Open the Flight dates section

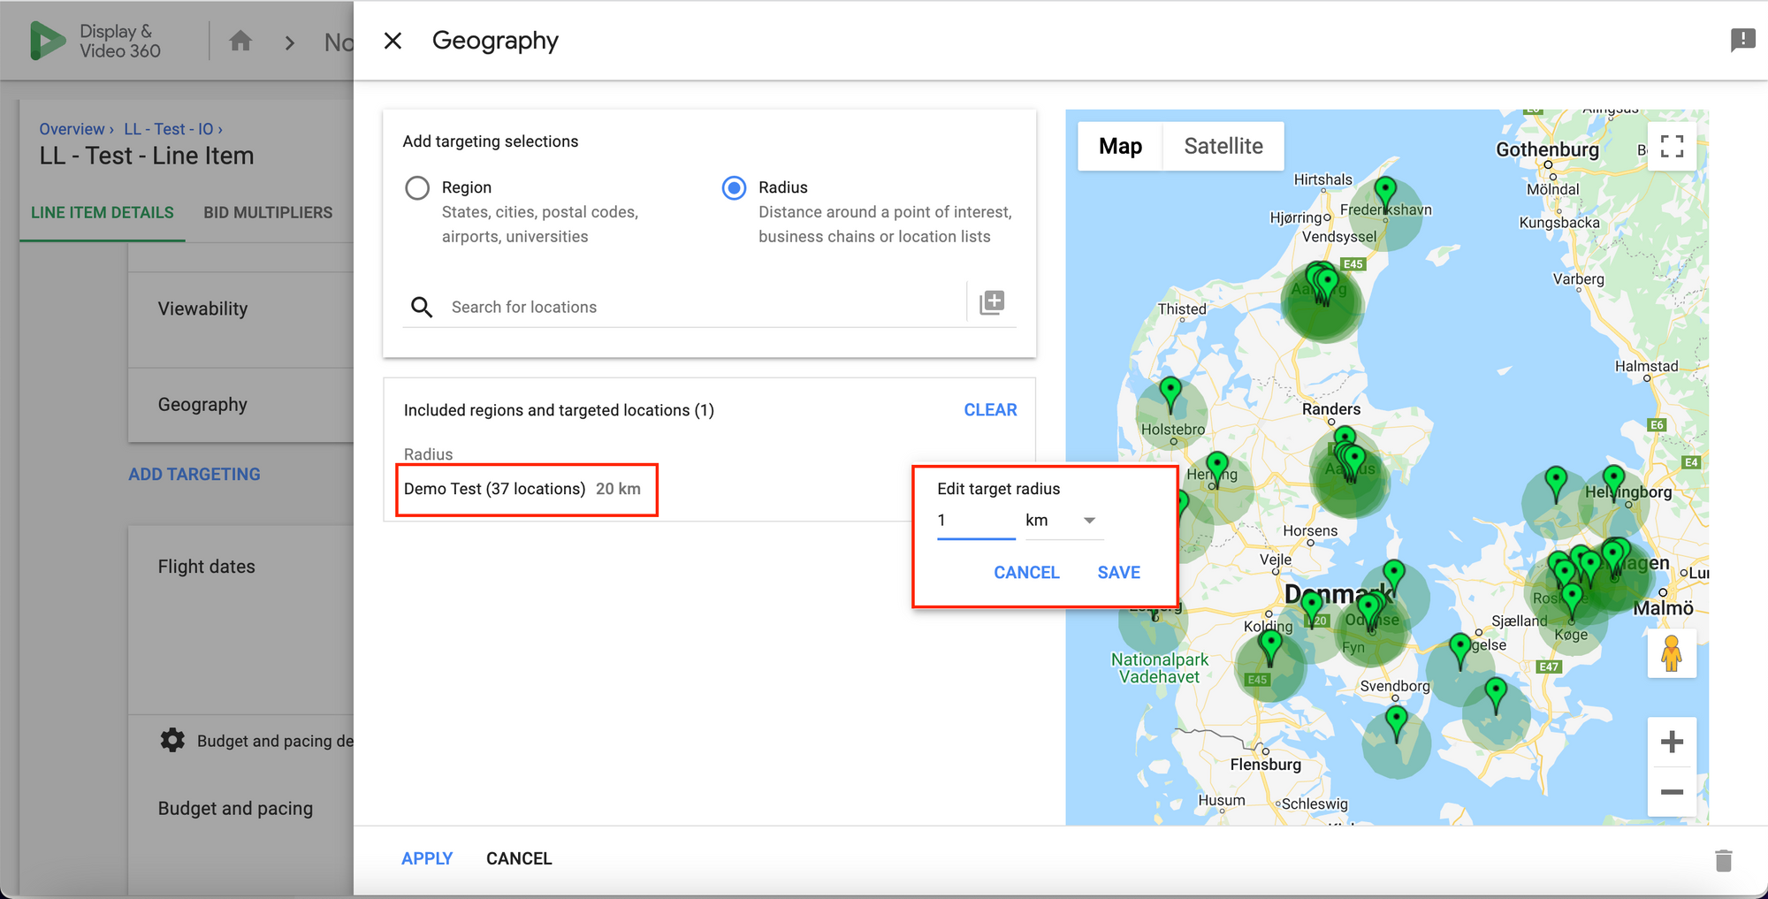coord(206,567)
